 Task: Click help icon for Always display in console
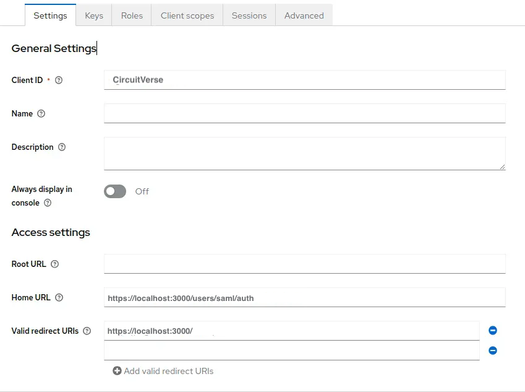click(48, 203)
